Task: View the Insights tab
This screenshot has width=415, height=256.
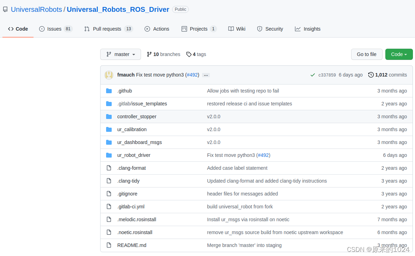Action: (x=307, y=29)
